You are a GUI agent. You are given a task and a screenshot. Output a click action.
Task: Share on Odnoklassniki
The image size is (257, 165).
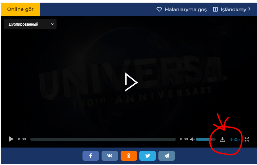(128, 156)
